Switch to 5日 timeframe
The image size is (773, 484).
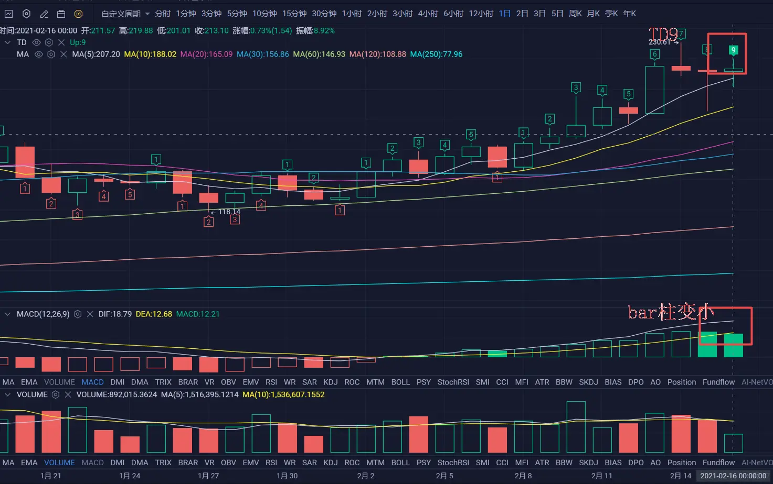557,14
